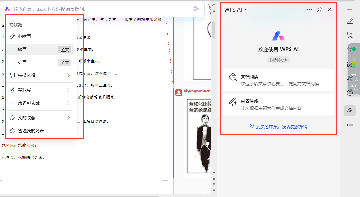Click the 全文 button beside 扩写
This screenshot has width=360, height=197.
(x=65, y=62)
